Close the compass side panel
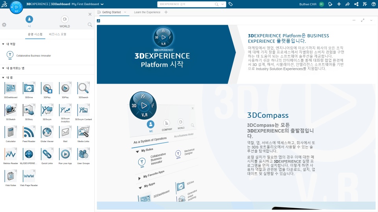Viewport: 378px width, 212px height. [x=90, y=14]
